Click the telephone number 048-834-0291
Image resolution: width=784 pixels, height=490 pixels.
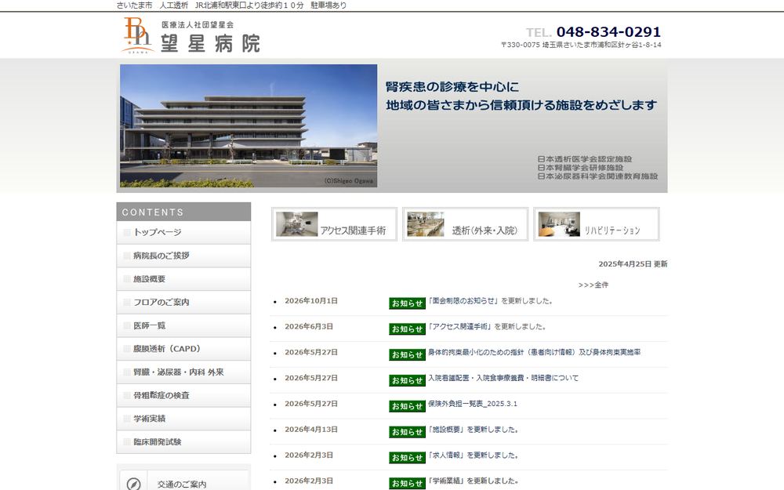point(608,32)
